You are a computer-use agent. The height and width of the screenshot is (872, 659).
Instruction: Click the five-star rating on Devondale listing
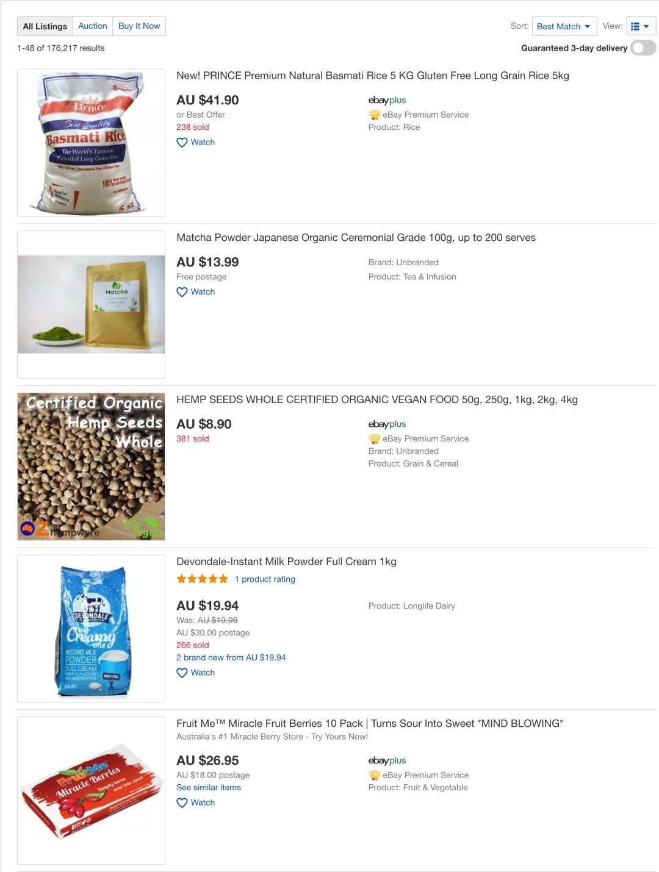pos(202,579)
